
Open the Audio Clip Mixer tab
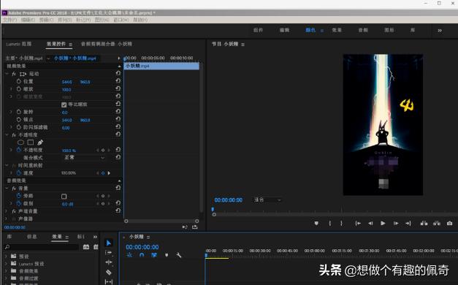[107, 44]
